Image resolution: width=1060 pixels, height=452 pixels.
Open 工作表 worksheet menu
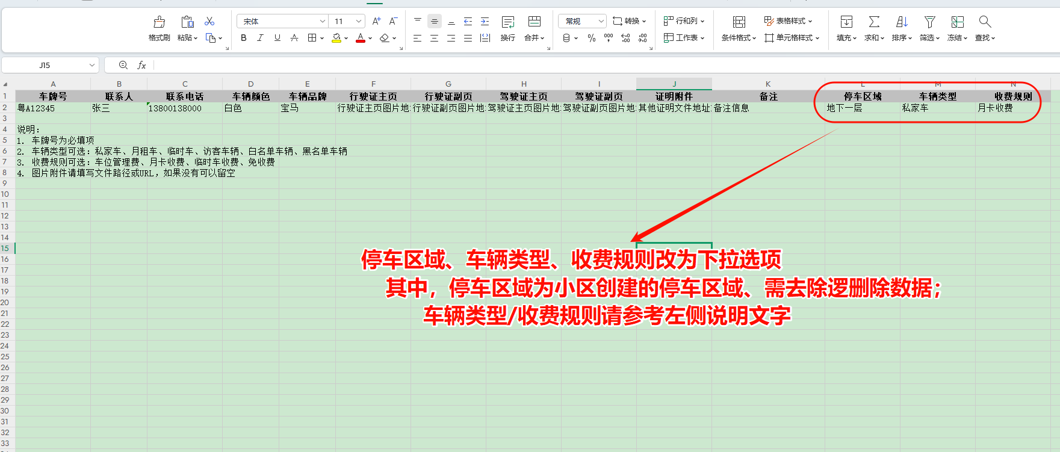pos(684,38)
